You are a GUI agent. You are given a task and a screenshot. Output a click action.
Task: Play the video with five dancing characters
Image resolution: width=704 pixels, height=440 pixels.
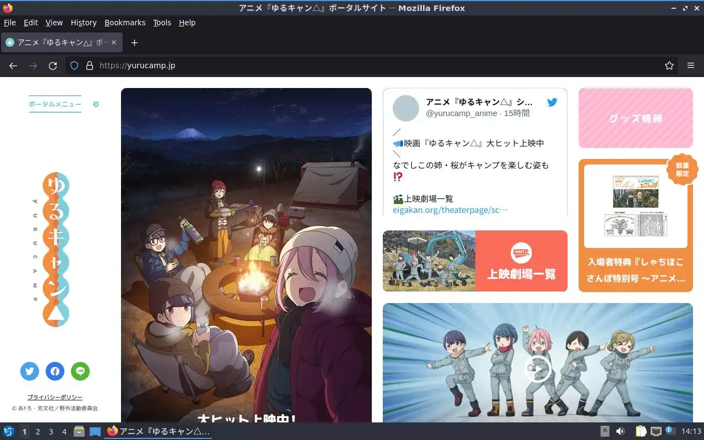tap(538, 368)
